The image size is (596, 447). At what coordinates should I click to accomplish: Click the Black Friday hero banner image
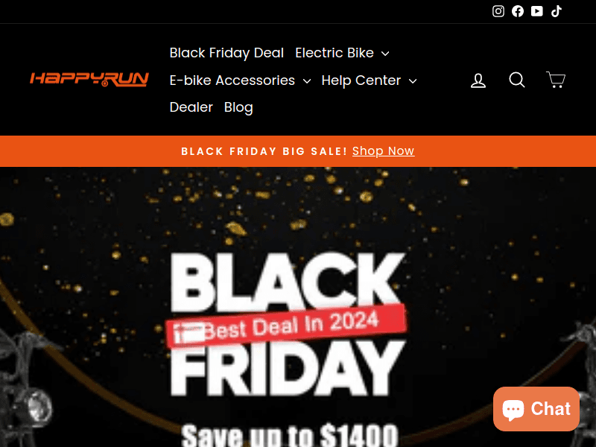tap(298, 307)
